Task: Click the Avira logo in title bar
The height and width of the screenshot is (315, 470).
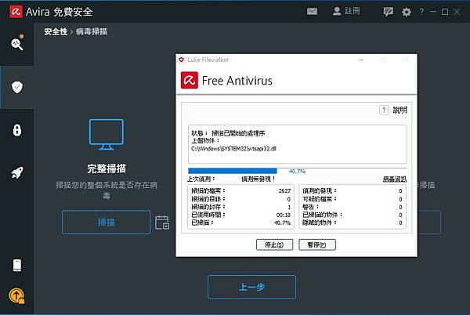Action: coord(16,12)
